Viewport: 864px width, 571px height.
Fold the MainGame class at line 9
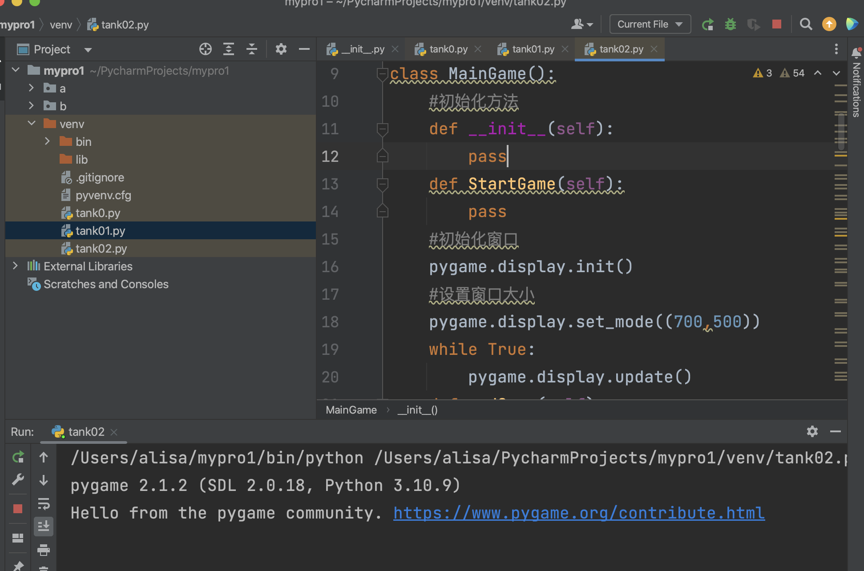point(382,74)
